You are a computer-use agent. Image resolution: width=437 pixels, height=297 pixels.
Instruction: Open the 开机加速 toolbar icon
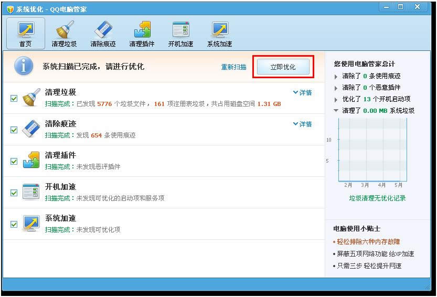coord(180,34)
